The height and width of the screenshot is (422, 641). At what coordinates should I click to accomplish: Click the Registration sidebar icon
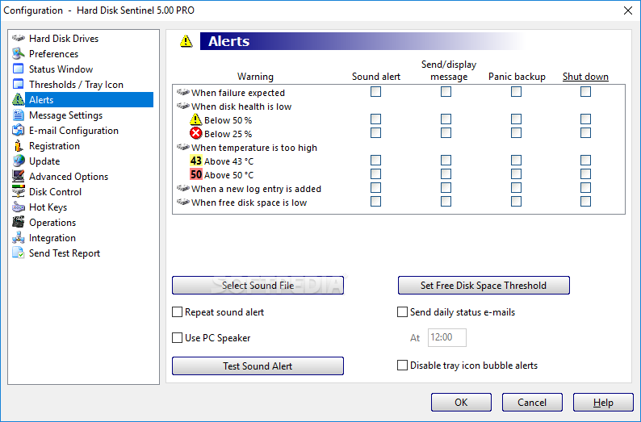19,145
